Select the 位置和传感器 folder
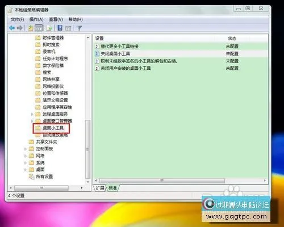Screen dimensions: 284x227 (x=52, y=93)
